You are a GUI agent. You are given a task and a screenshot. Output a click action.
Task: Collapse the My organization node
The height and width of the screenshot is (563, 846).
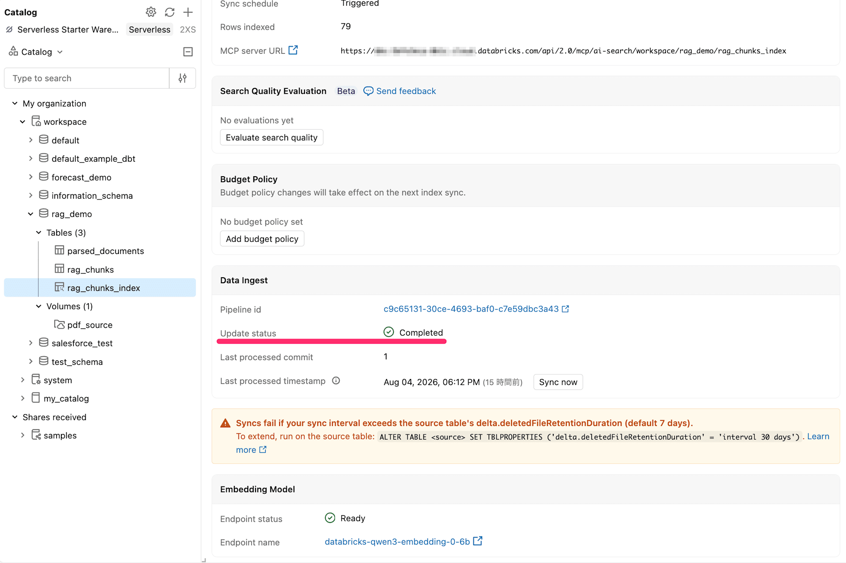[x=15, y=103]
